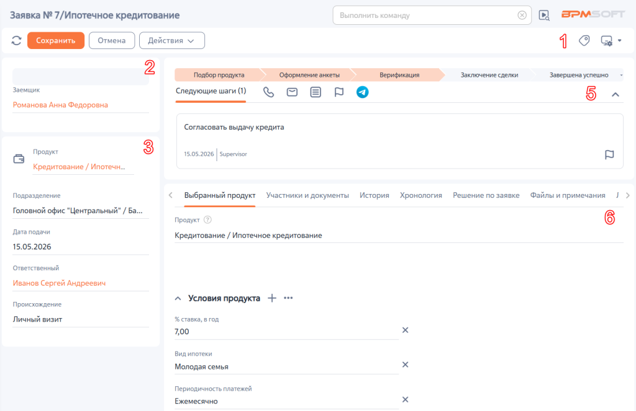Collapse the Условия продукта section
Viewport: 636px width, 411px height.
[178, 298]
